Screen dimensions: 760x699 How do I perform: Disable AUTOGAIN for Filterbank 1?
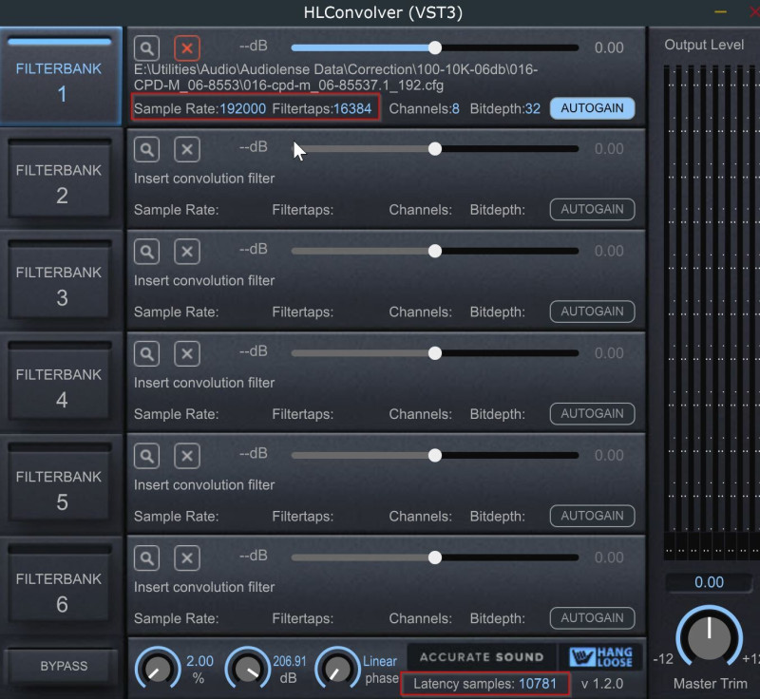592,108
